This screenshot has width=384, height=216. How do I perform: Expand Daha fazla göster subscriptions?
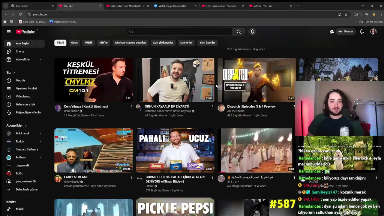24,189
